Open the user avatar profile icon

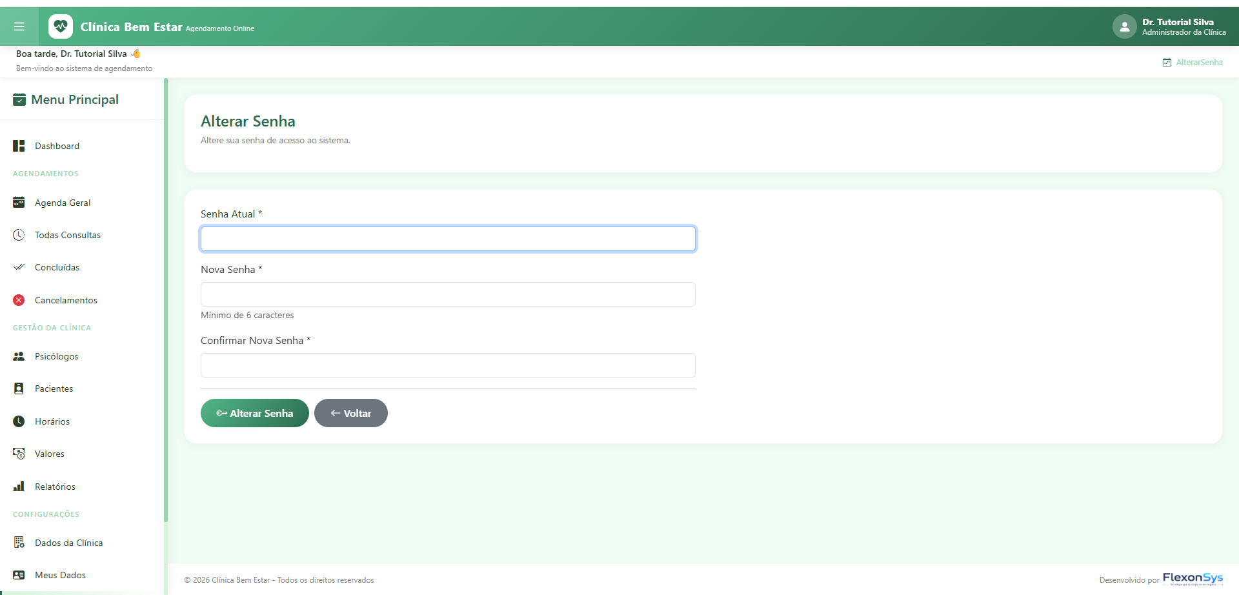point(1124,26)
